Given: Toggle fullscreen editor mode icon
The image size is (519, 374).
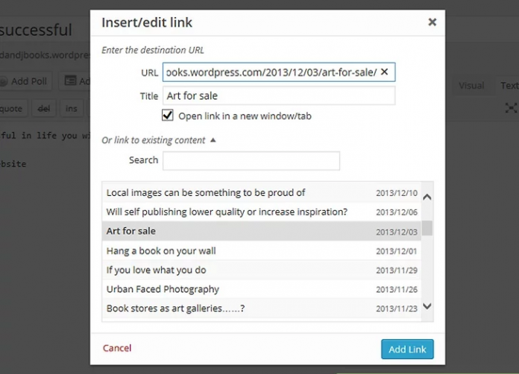Looking at the screenshot, I should 511,108.
